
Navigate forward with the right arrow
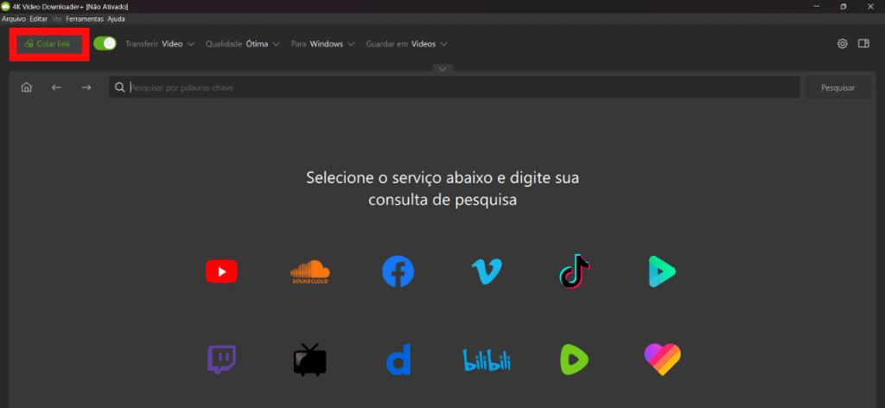[x=86, y=87]
